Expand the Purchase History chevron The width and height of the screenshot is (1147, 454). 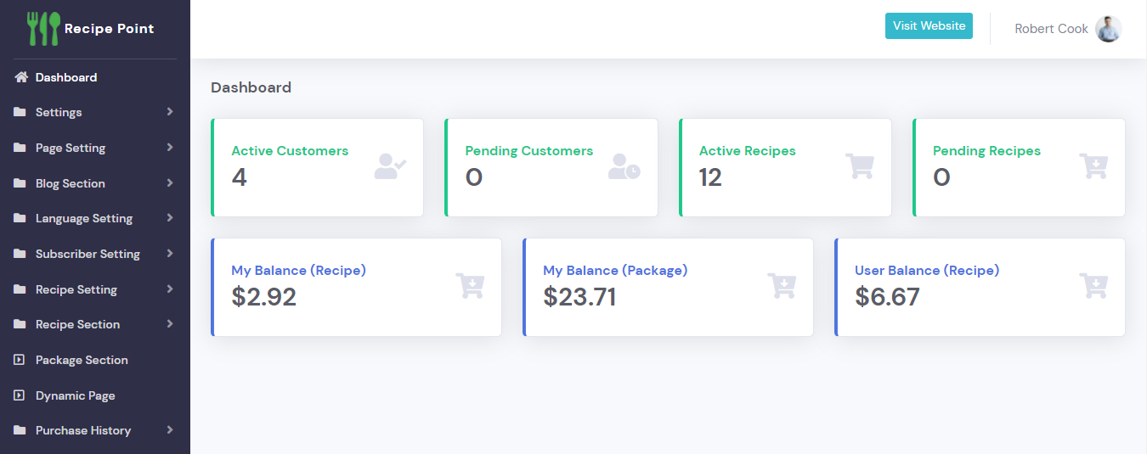coord(170,430)
